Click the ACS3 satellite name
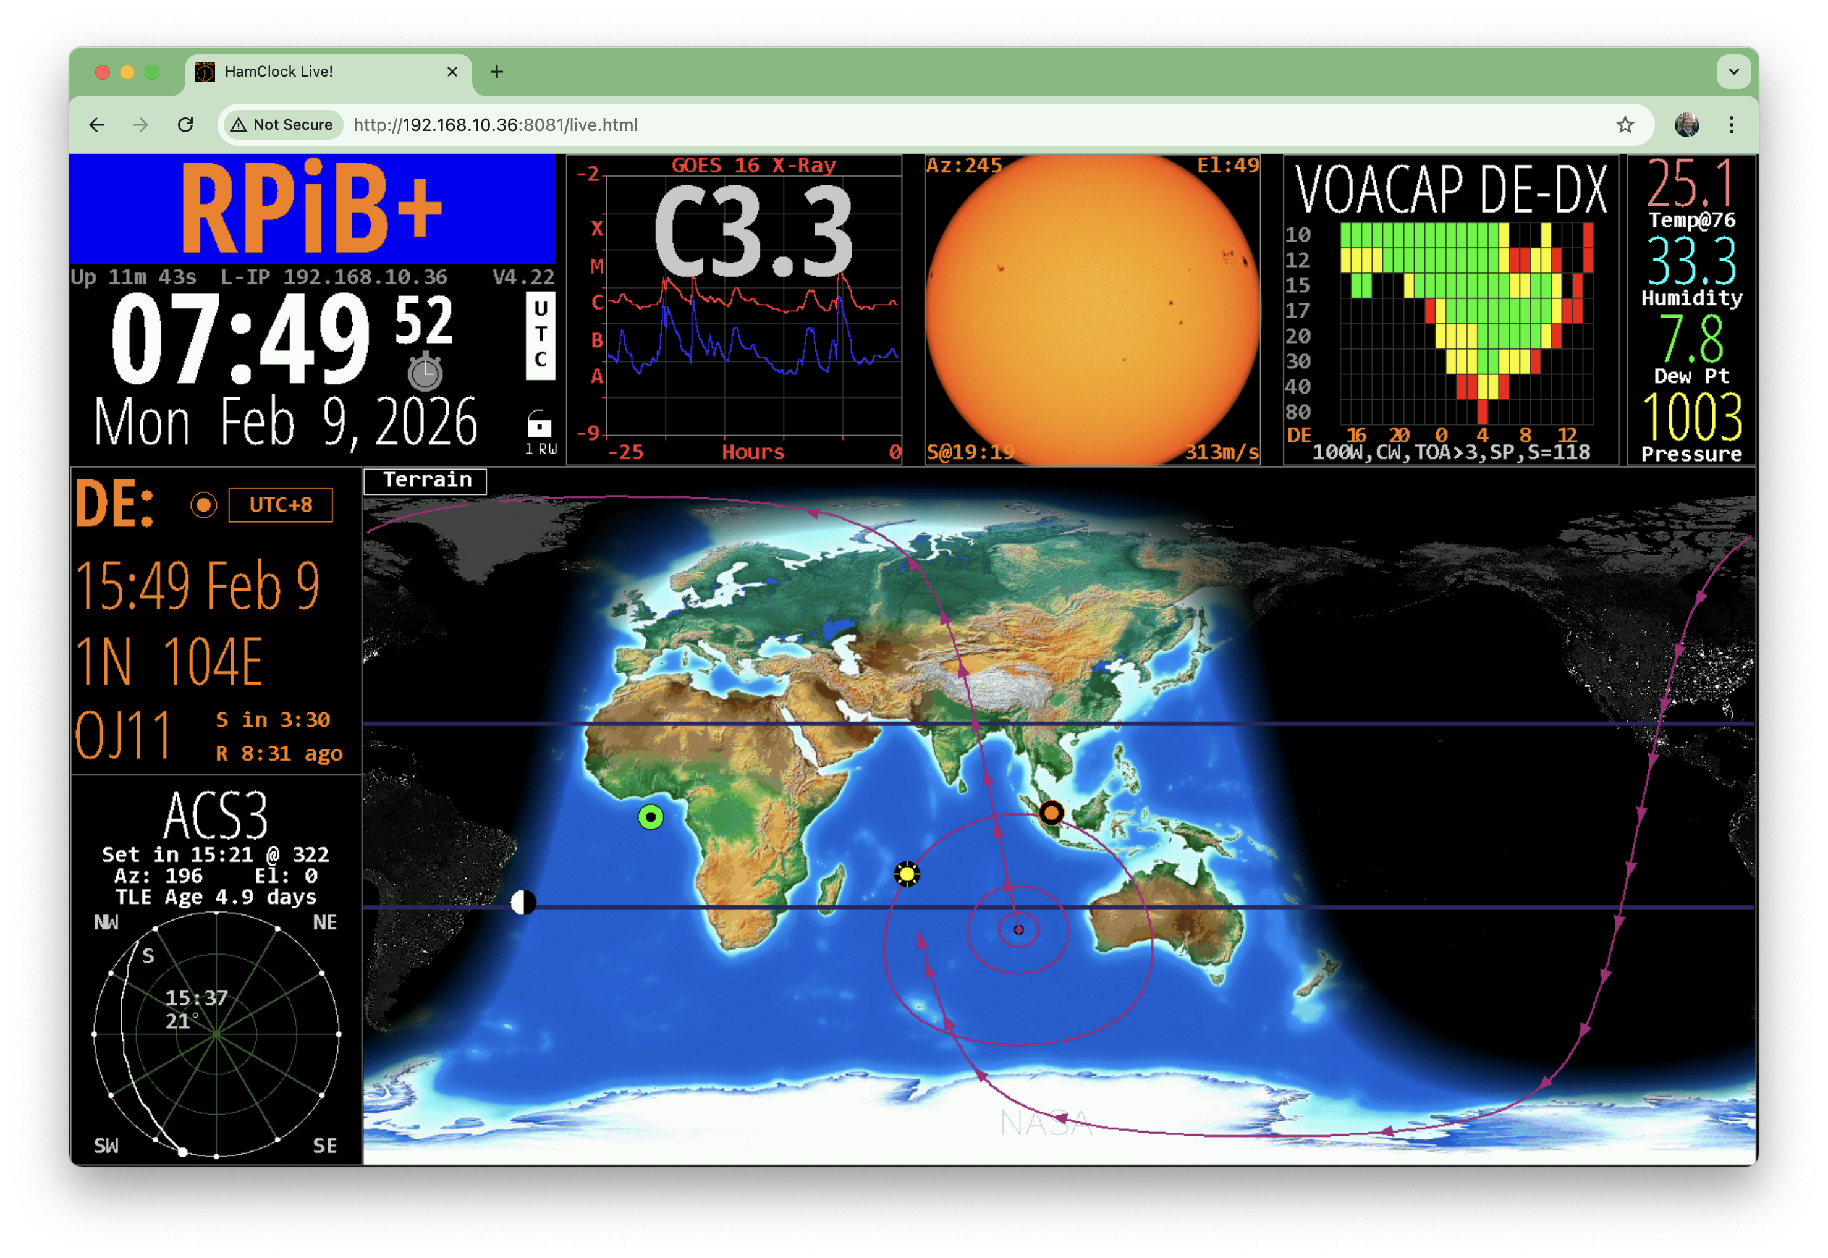Image resolution: width=1828 pixels, height=1258 pixels. click(216, 816)
